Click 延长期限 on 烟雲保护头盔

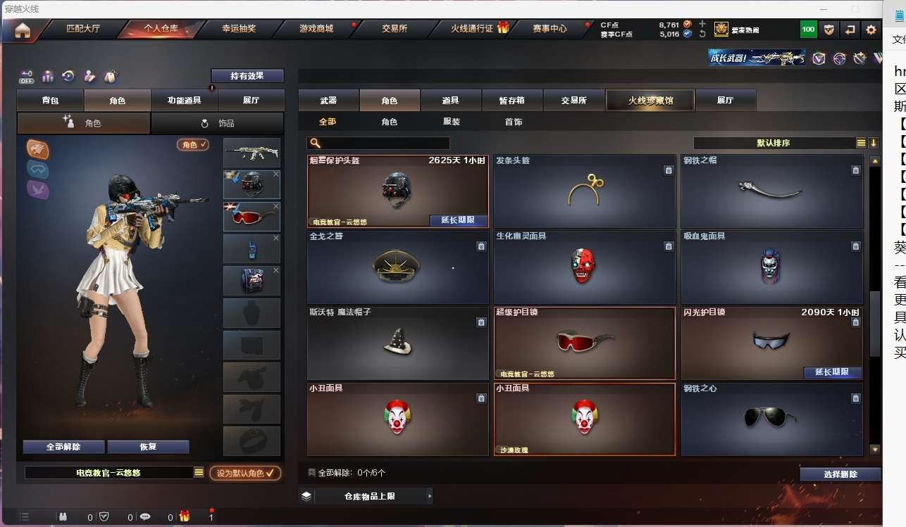click(458, 220)
